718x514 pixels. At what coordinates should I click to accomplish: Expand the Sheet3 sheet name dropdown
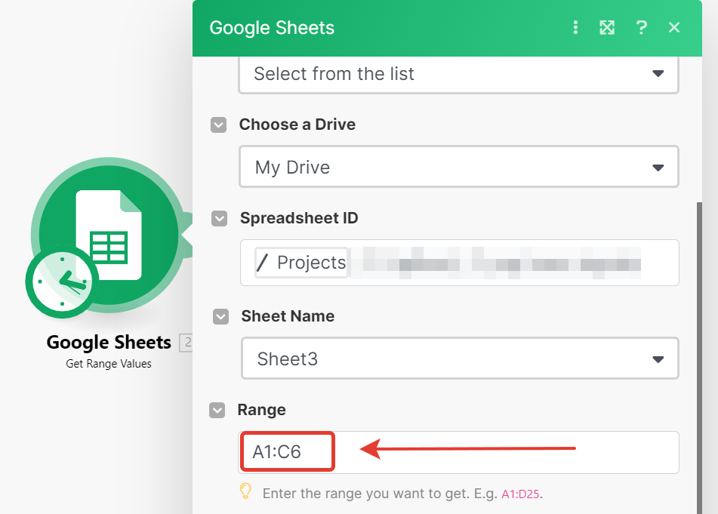(459, 359)
